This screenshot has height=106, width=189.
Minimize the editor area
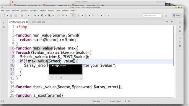coord(167,21)
